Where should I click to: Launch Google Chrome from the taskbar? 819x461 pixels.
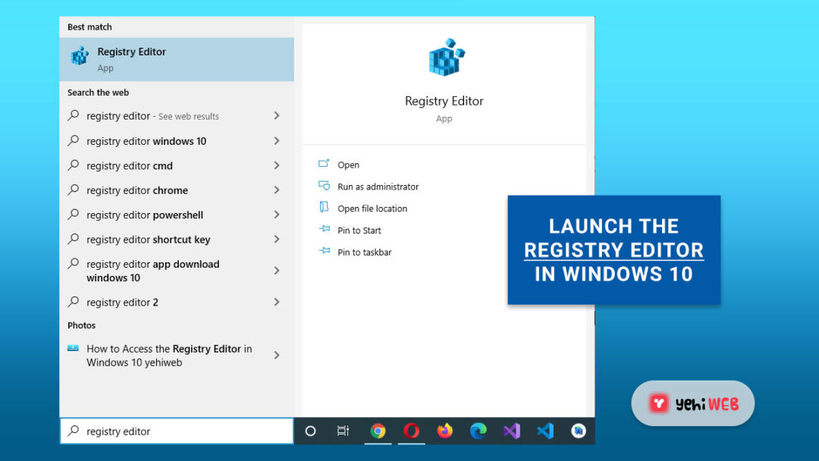(378, 431)
